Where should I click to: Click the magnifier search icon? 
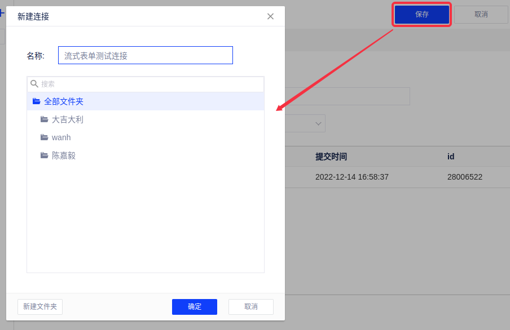point(34,84)
